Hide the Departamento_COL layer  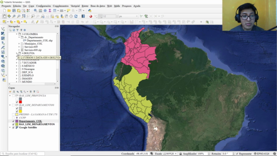(x=13, y=121)
